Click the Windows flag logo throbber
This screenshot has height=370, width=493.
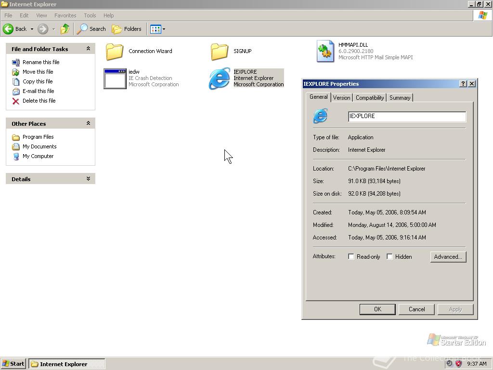click(482, 15)
